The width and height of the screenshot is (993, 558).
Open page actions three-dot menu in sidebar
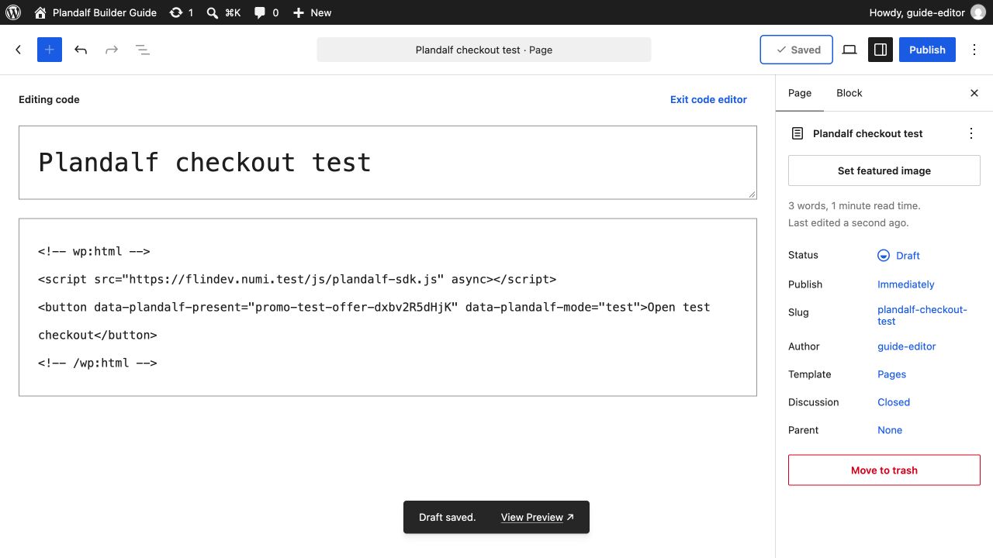(x=971, y=133)
